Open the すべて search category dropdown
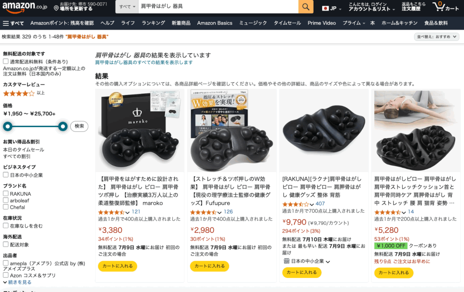Screen dimensions: 464x292 click(x=127, y=6)
